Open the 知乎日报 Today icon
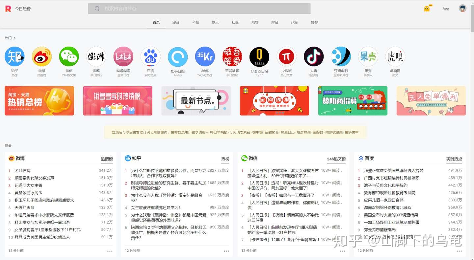 178,56
